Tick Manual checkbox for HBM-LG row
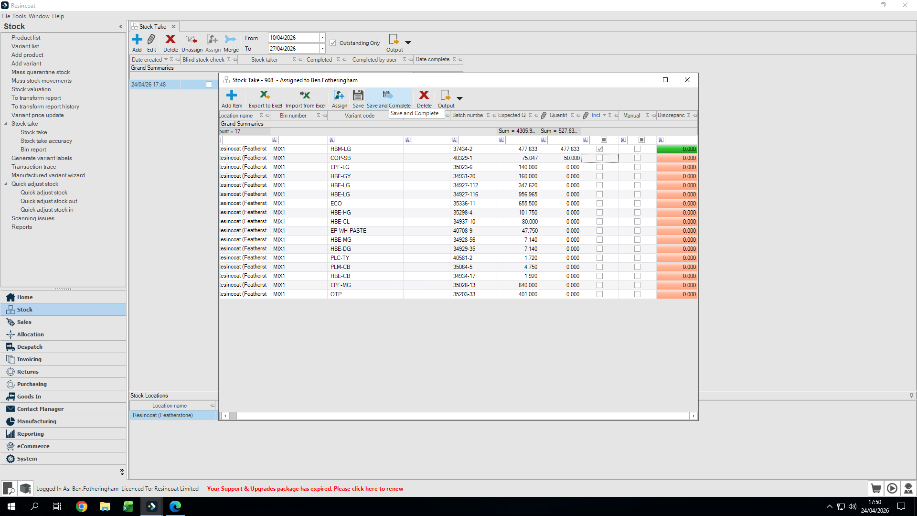This screenshot has height=516, width=917. pos(637,149)
